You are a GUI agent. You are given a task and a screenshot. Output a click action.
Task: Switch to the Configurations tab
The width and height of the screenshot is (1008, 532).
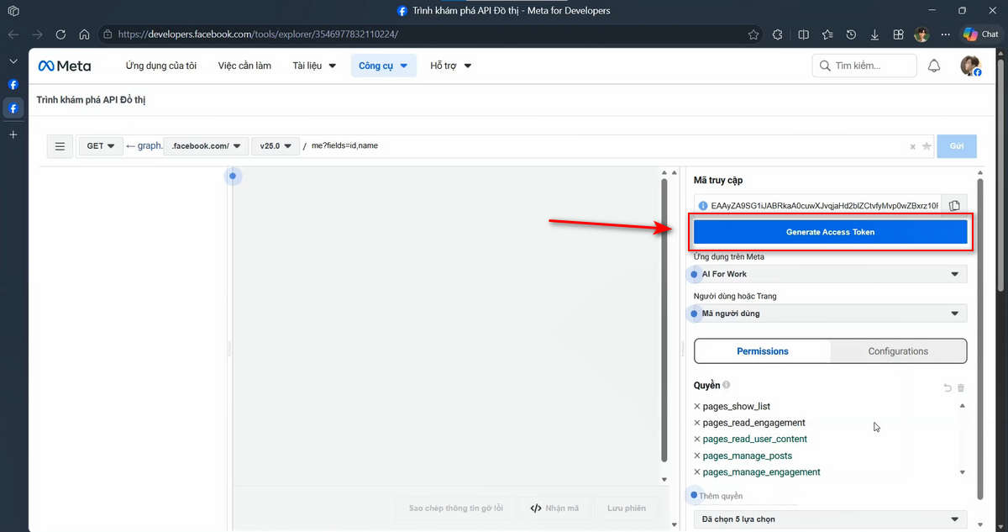point(898,351)
